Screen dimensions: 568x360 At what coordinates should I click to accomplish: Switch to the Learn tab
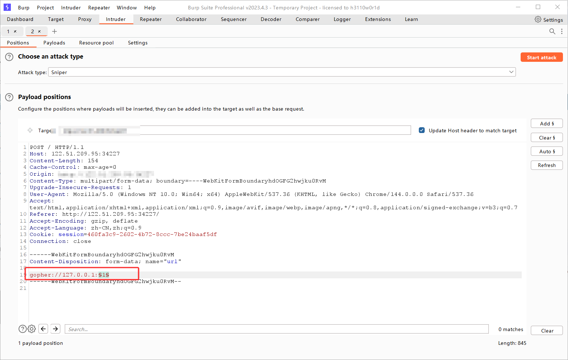pos(411,20)
